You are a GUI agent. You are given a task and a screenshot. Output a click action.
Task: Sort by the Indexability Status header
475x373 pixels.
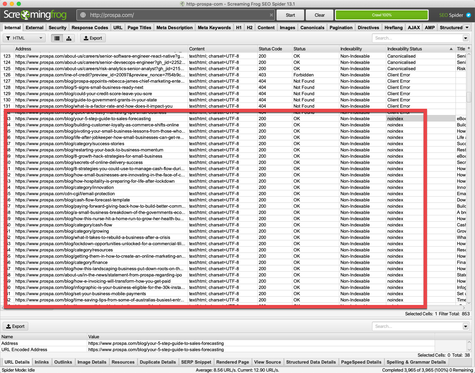[420, 49]
